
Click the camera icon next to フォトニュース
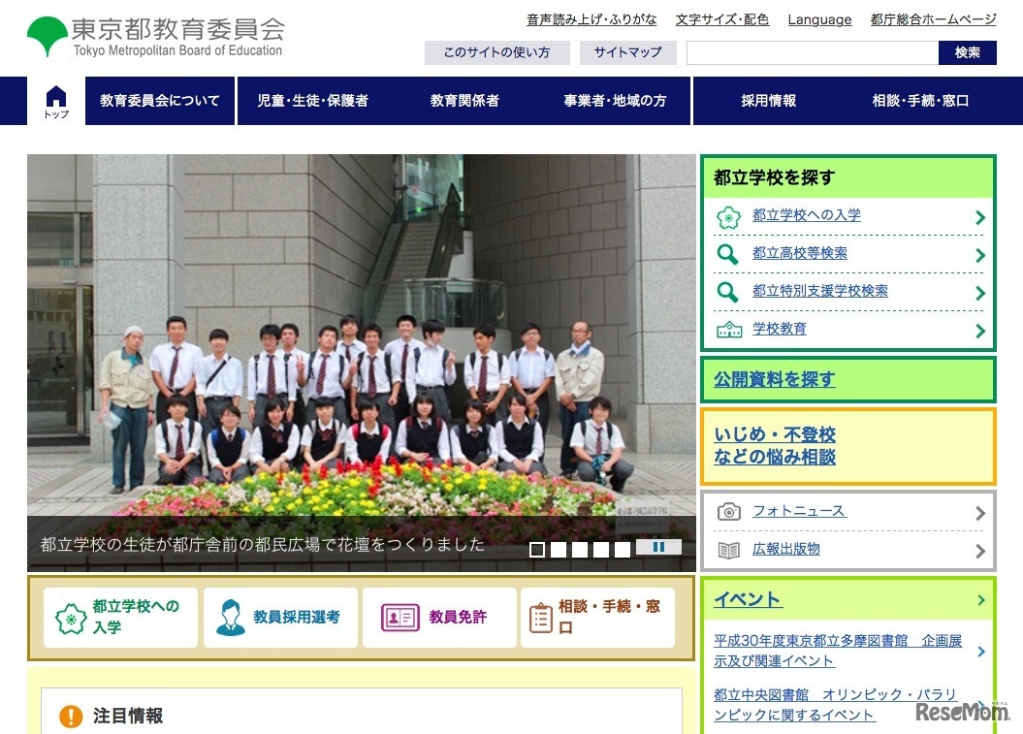coord(729,511)
